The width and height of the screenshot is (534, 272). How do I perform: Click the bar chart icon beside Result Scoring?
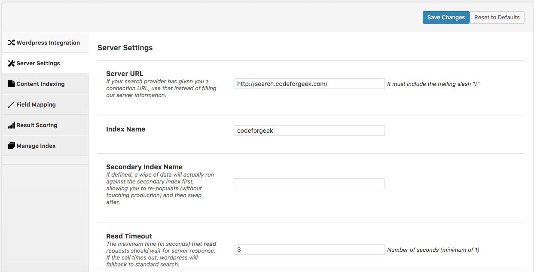pyautogui.click(x=12, y=125)
